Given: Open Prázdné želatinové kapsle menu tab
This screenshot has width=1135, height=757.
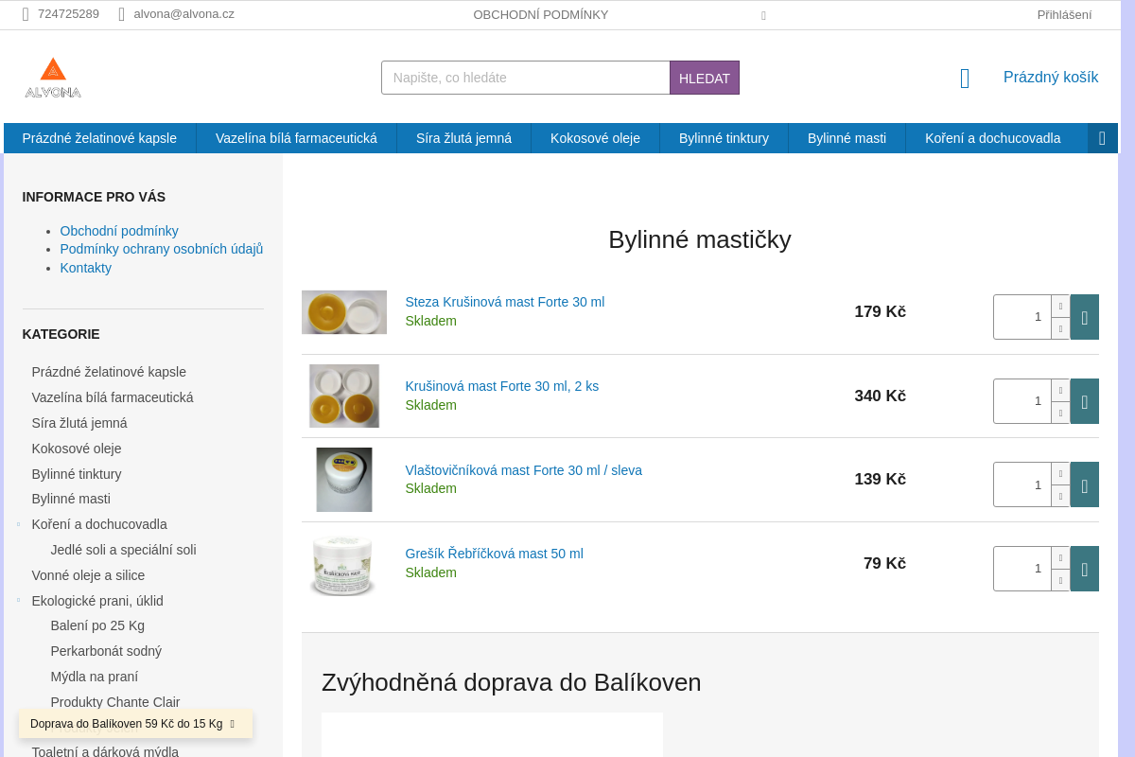Looking at the screenshot, I should 99,138.
